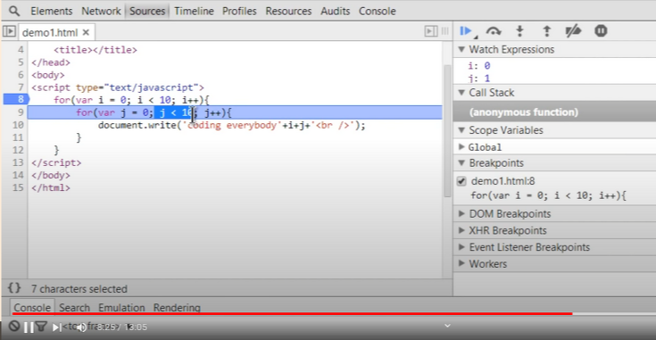Deactivate all breakpoints
Screen dimensions: 656x340
(x=573, y=31)
